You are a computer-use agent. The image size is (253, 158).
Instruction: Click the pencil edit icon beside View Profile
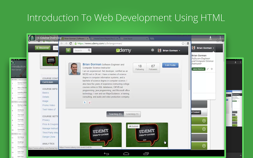coord(208,69)
